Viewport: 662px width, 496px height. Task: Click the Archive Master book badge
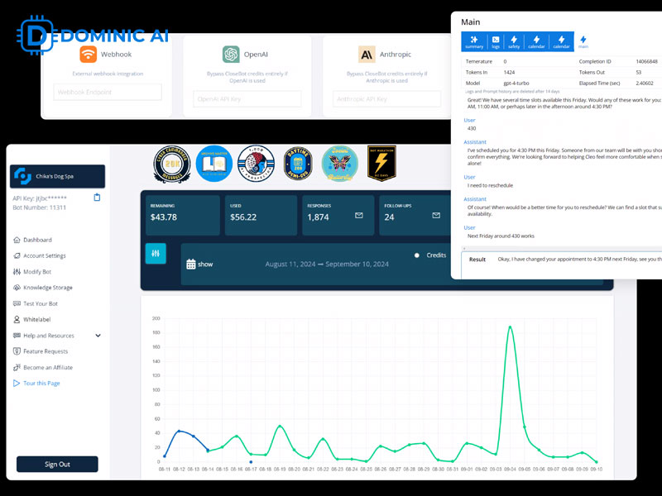coord(214,165)
